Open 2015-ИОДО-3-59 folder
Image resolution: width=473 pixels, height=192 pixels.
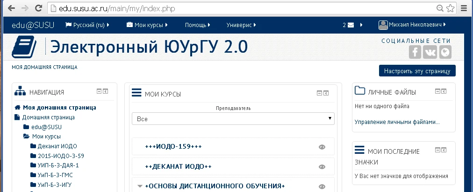pyautogui.click(x=61, y=156)
